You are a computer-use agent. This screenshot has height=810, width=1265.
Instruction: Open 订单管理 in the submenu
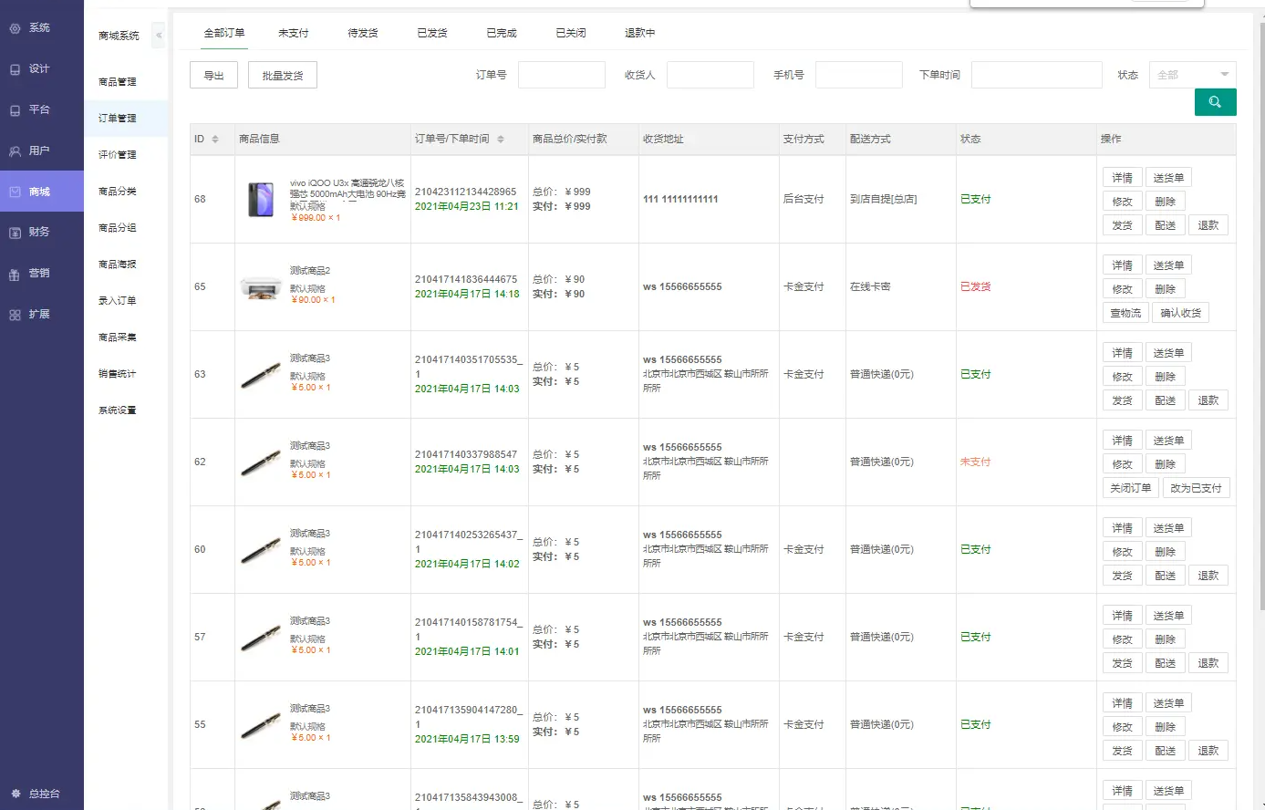click(x=118, y=119)
